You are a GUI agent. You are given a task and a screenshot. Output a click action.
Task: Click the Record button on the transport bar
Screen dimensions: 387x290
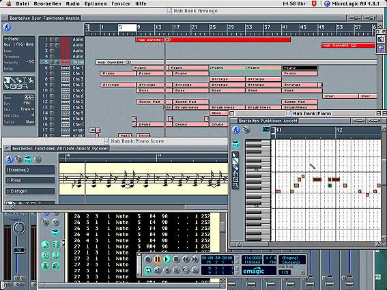click(148, 259)
